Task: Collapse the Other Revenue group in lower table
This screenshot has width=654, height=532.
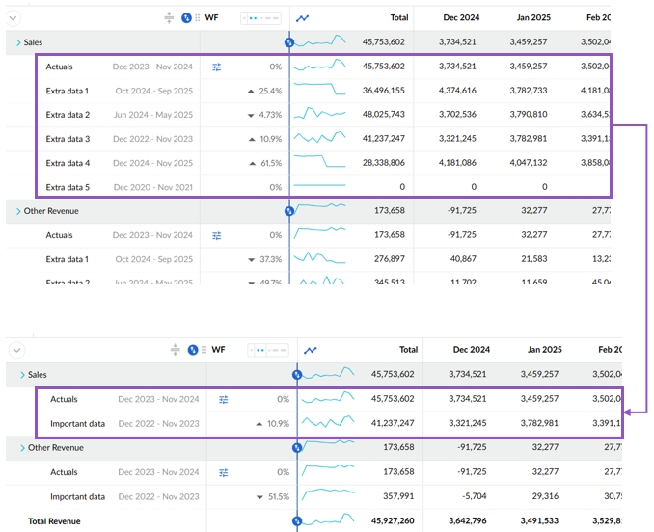Action: (x=22, y=448)
